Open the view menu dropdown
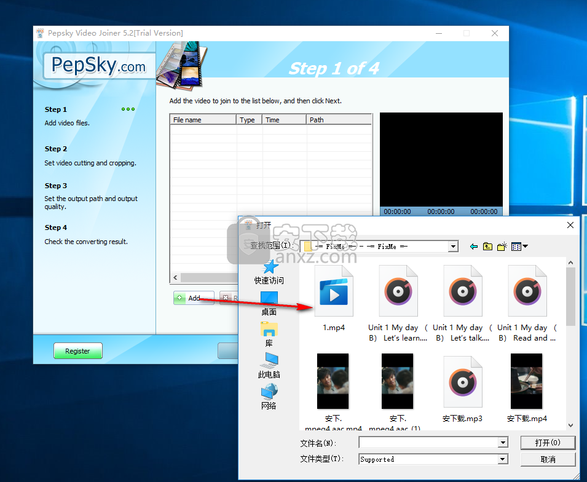Image resolution: width=587 pixels, height=482 pixels. tap(519, 247)
